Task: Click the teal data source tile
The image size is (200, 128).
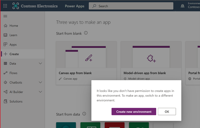Action: pos(66,125)
